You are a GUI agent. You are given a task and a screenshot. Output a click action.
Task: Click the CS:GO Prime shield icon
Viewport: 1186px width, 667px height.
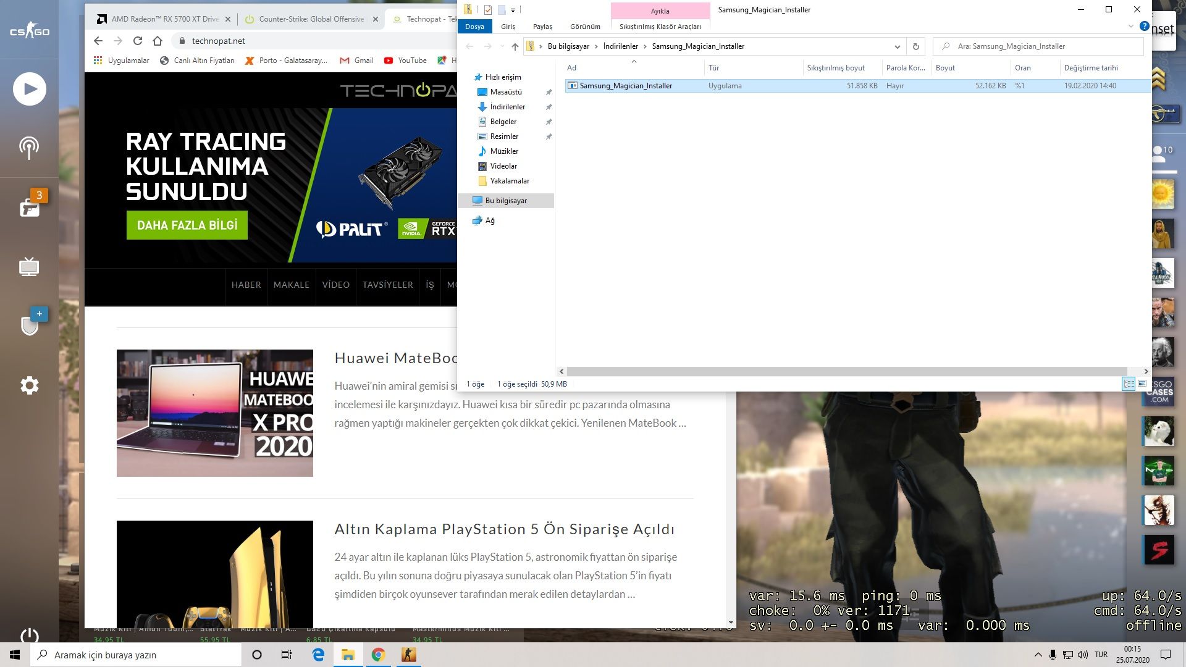point(30,325)
